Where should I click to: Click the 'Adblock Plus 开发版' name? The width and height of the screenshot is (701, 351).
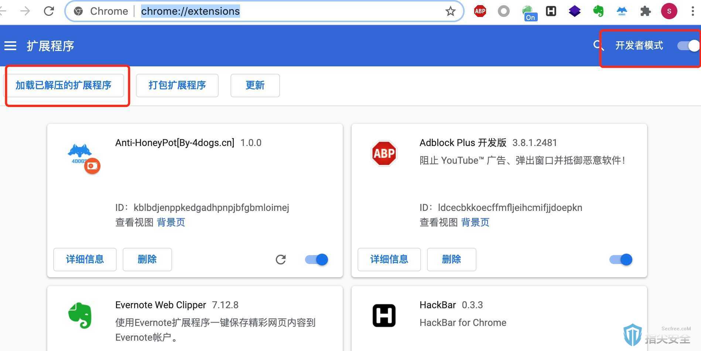463,143
